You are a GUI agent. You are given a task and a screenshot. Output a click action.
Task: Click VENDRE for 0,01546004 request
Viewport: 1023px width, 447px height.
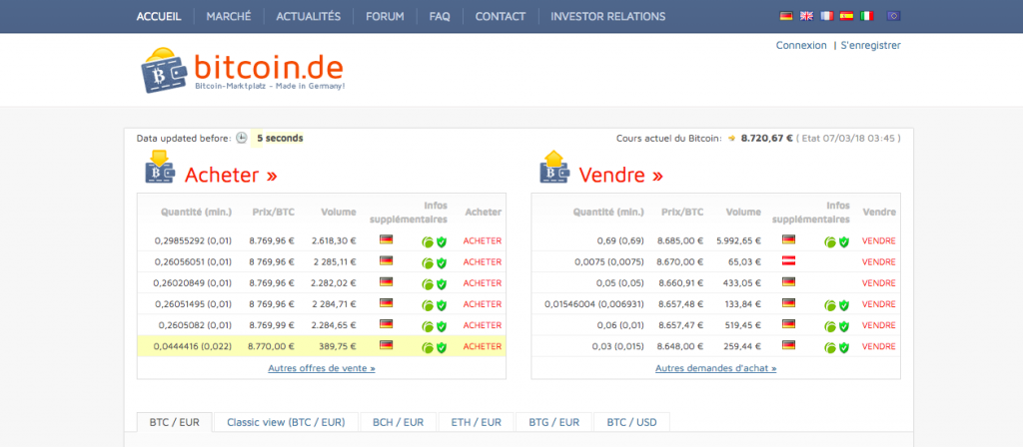tap(879, 304)
